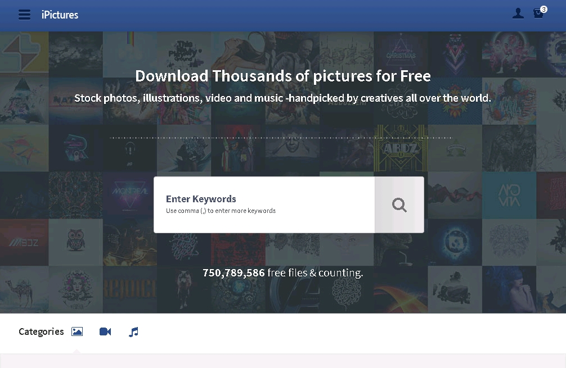Click the MBDZ lettering thumbnail
Screen dimensions: 566x368
(x=24, y=242)
